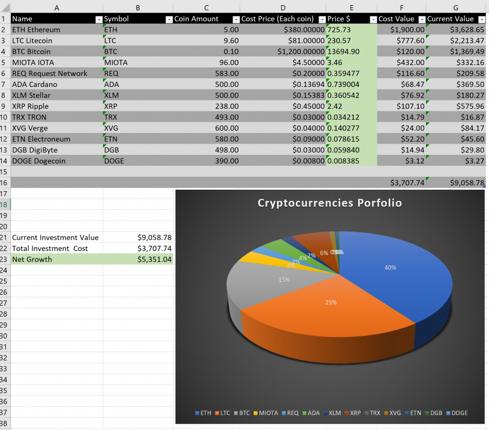The image size is (489, 430).
Task: Select the 6% brown pie slice label
Action: 324,253
